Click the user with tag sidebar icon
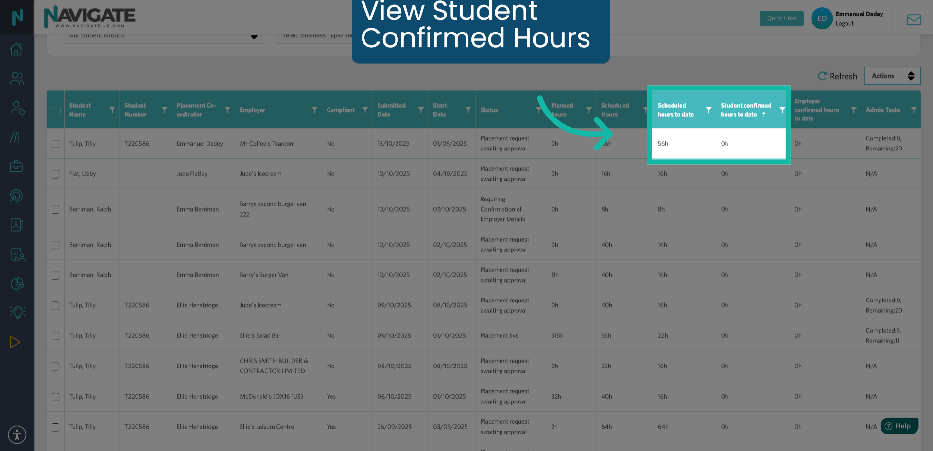Screen dimensions: 933x451 (17, 108)
